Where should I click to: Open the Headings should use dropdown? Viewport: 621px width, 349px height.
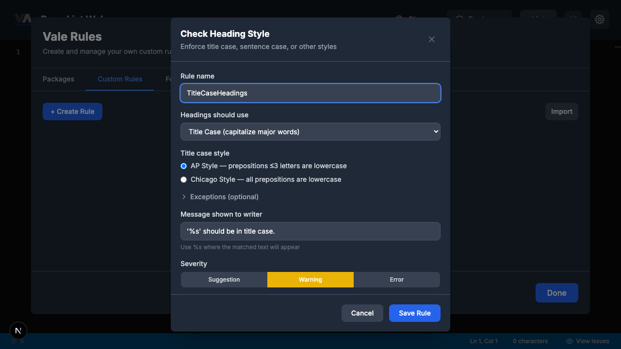[310, 131]
